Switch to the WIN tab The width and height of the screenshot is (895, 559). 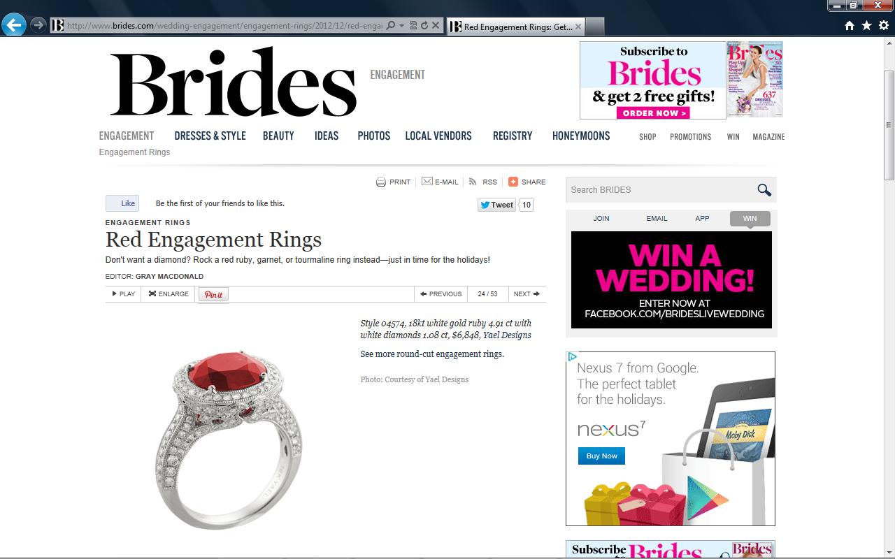(x=750, y=219)
